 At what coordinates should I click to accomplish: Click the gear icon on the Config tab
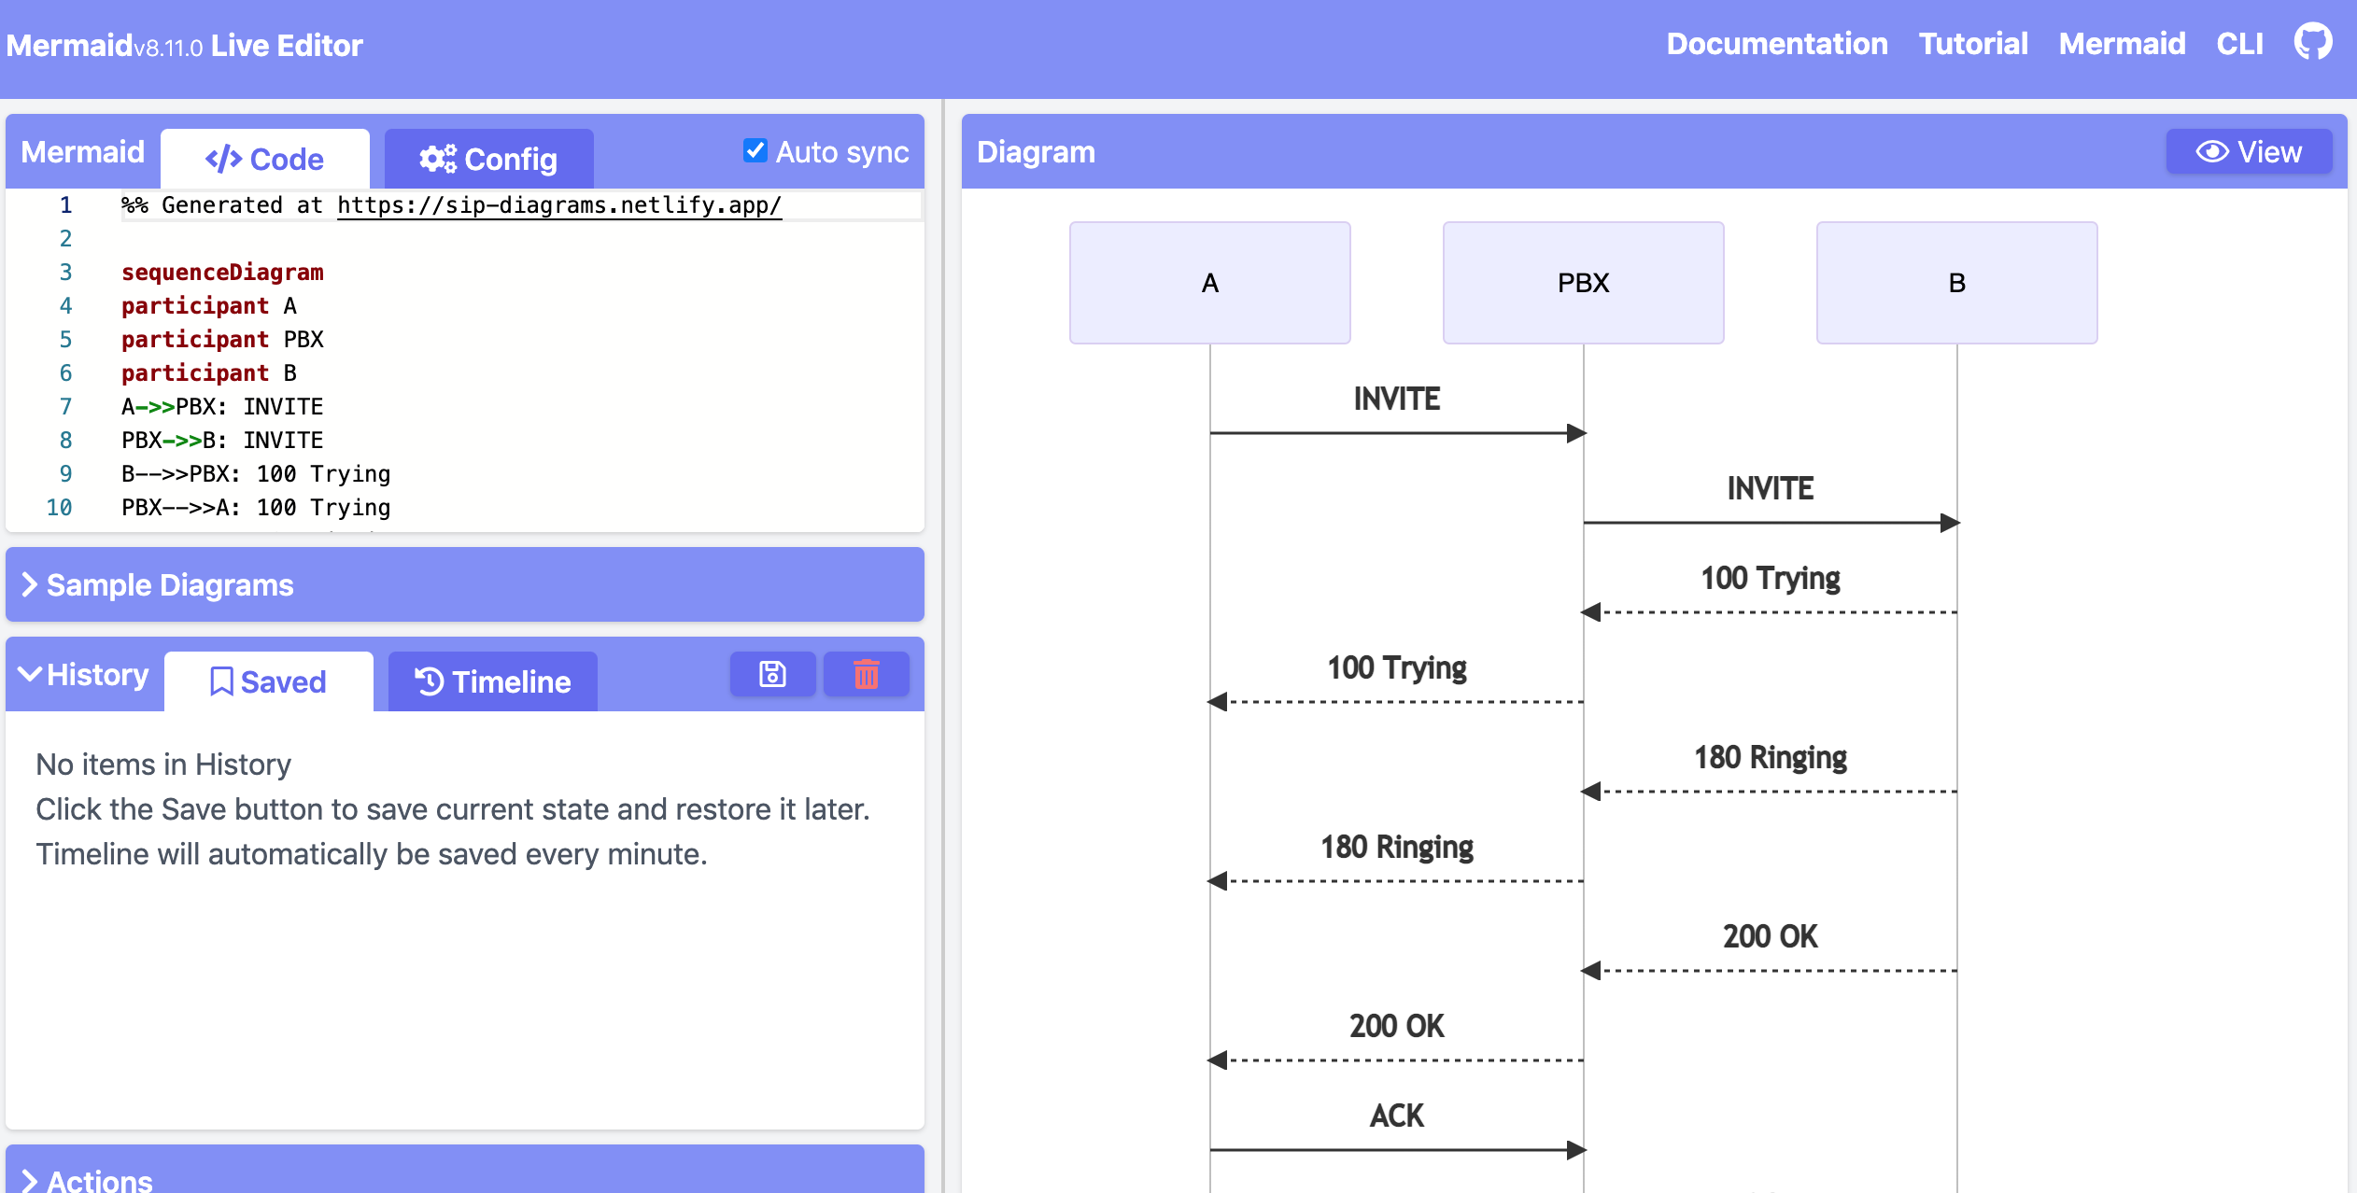[x=436, y=158]
